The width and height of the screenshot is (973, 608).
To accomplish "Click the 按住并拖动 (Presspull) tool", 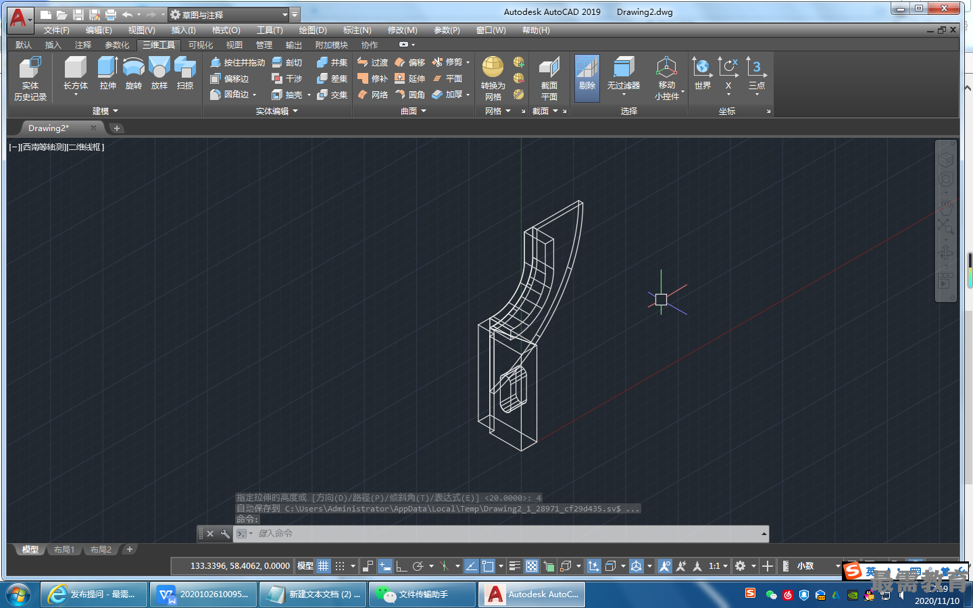I will [x=237, y=62].
